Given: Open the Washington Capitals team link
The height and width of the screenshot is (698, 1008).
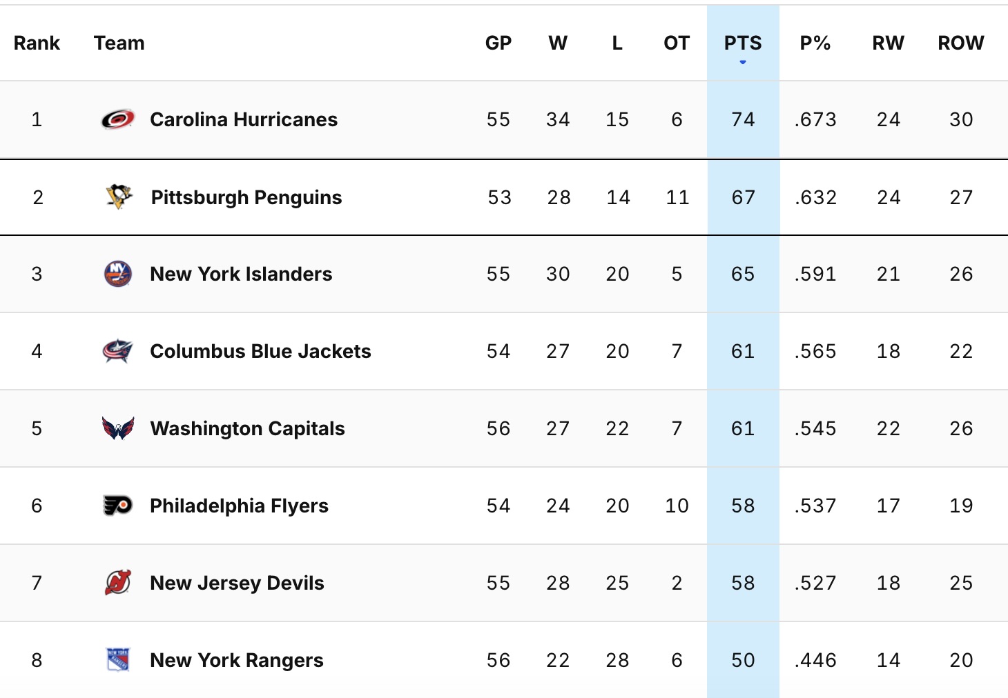Looking at the screenshot, I should click(x=247, y=428).
